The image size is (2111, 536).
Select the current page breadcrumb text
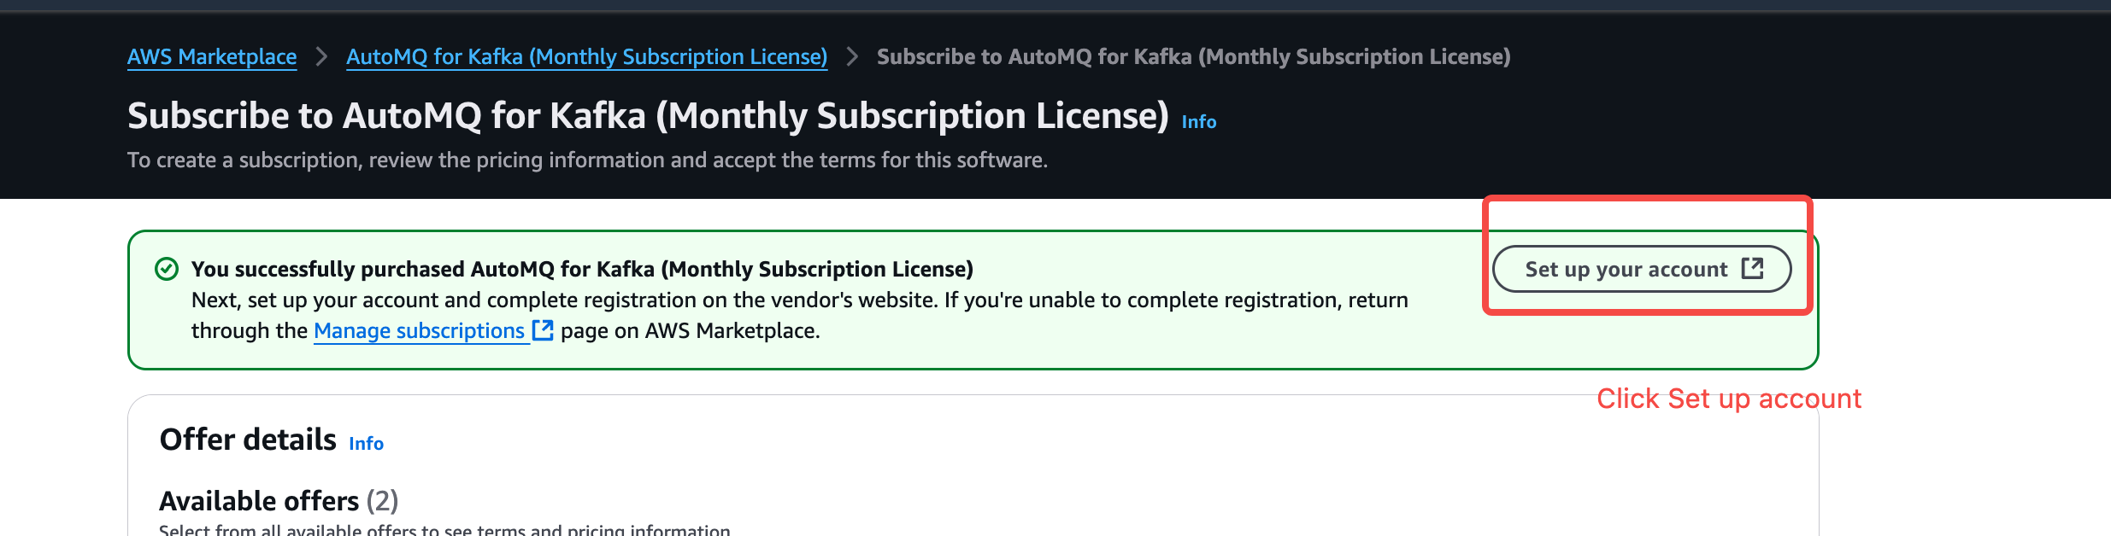(x=1193, y=56)
